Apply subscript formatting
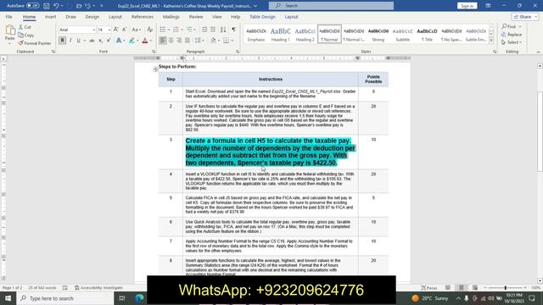 click(100, 41)
